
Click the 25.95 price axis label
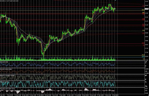coord(147,60)
